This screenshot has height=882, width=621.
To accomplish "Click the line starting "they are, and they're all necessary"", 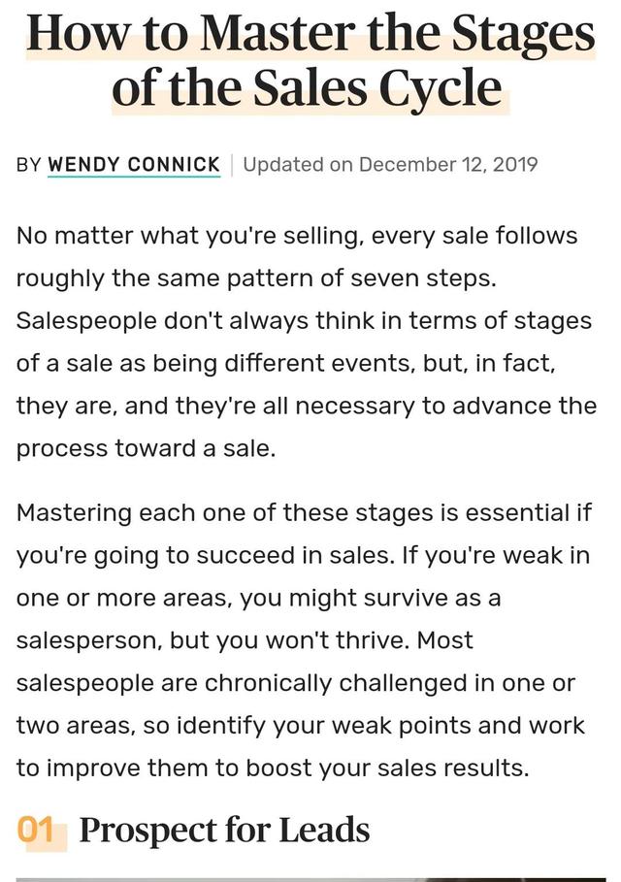I will point(306,407).
